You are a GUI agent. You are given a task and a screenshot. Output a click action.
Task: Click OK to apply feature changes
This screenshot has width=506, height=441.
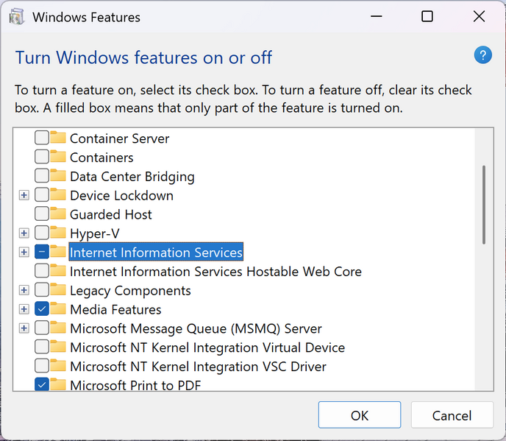tap(360, 415)
